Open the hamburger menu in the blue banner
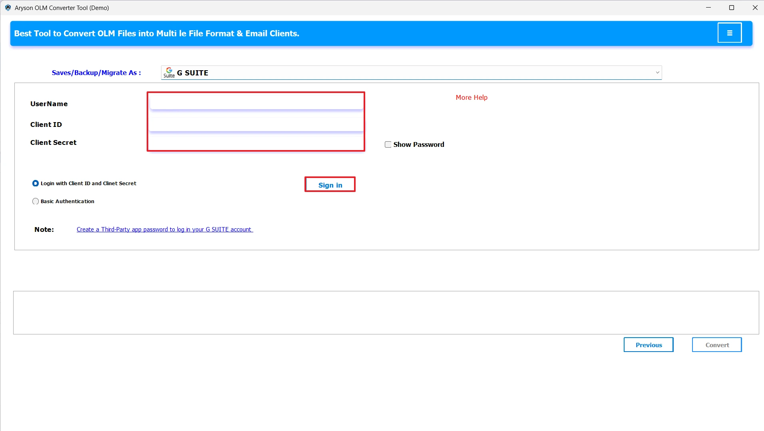 click(730, 32)
